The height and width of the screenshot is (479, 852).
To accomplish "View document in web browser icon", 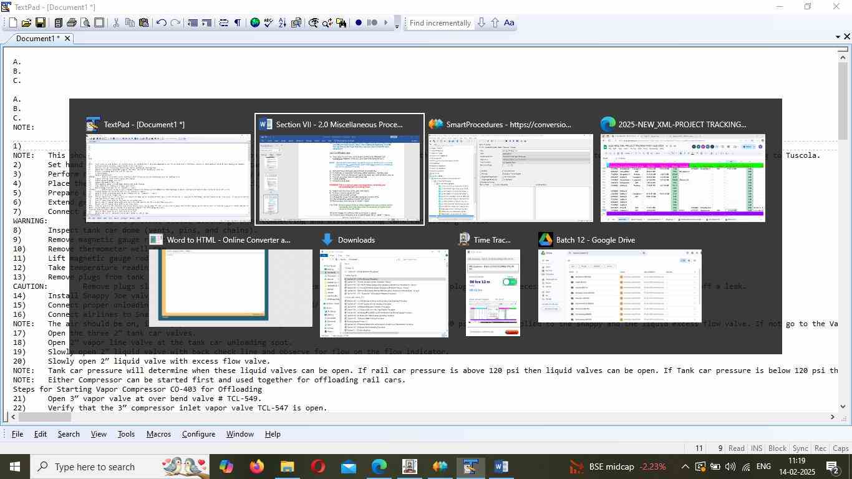I will (x=254, y=22).
